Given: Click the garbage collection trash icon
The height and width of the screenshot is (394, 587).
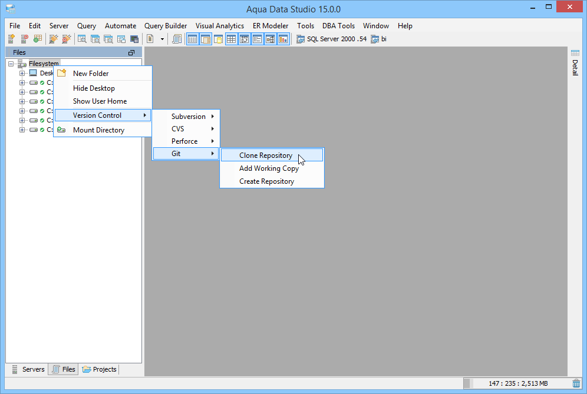Looking at the screenshot, I should coord(576,383).
